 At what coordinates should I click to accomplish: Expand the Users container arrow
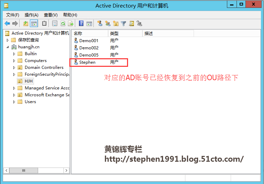point(14,102)
